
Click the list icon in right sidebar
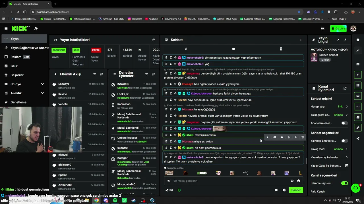tap(358, 85)
